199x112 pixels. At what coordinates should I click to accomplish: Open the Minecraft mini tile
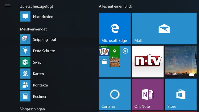click(x=115, y=62)
